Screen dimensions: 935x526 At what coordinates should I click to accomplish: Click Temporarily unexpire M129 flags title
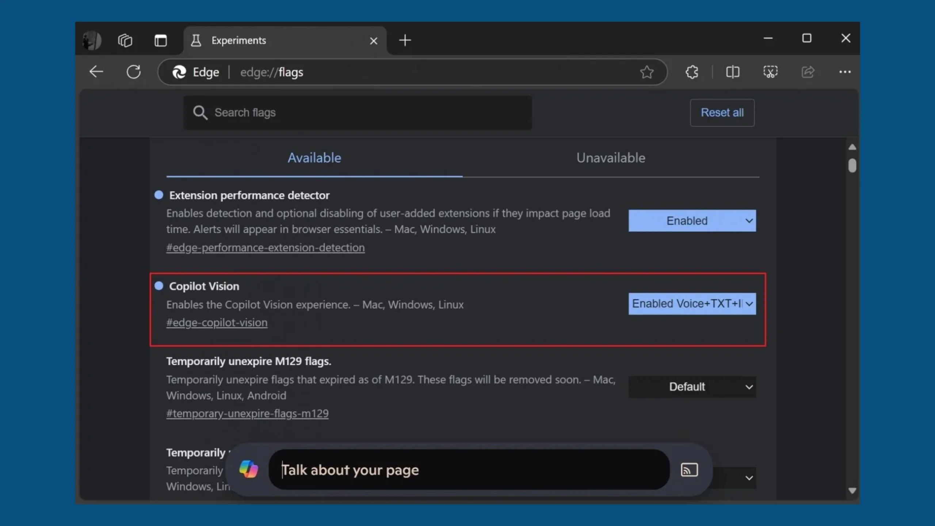tap(249, 361)
